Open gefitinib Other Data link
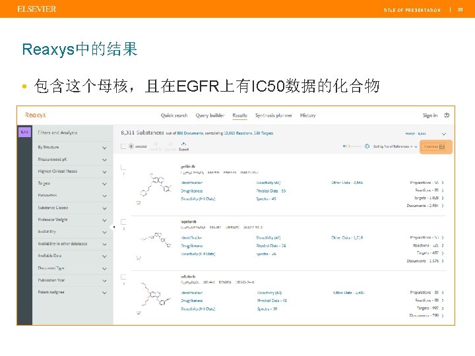Viewport: 475px width, 356px height. pos(347,183)
